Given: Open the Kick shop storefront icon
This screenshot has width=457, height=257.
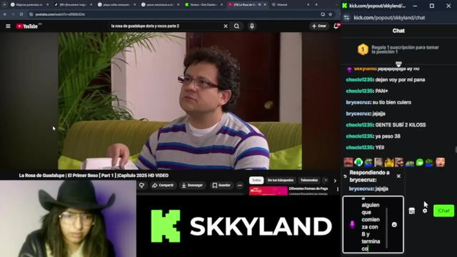Looking at the screenshot, I should tap(412, 211).
